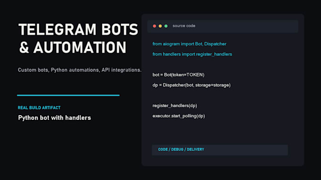Click the 'TELEGRAM BOTS' headline text
Screen dimensions: 321x180
[78, 30]
